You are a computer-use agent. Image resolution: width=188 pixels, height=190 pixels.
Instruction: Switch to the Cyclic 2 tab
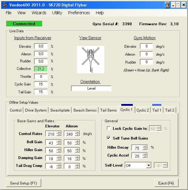[x=143, y=110]
